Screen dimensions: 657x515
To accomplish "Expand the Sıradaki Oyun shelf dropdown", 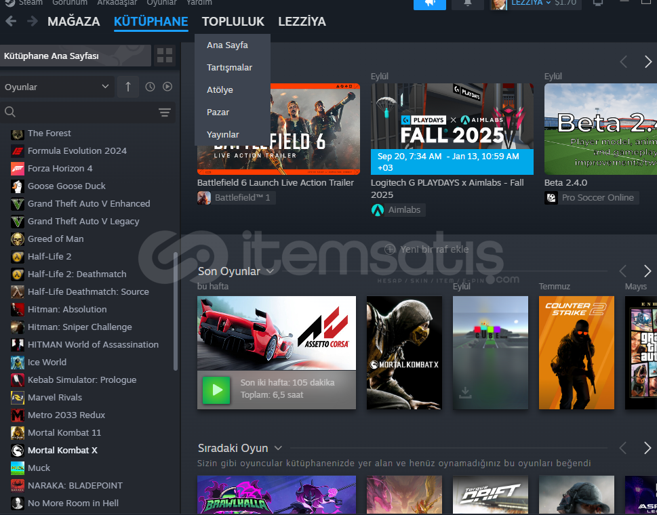I will pyautogui.click(x=277, y=448).
